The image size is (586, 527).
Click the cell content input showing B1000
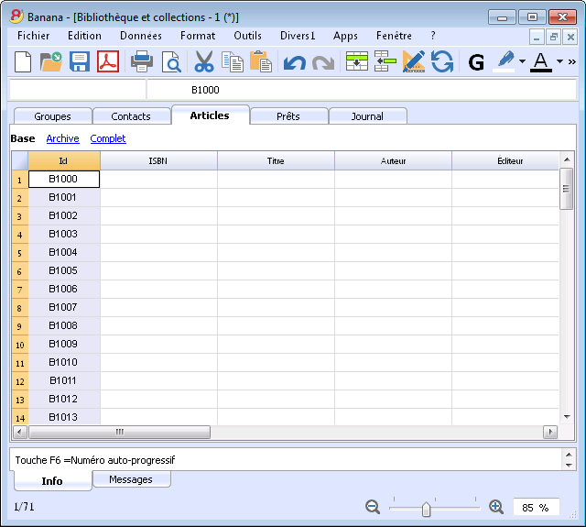[x=361, y=90]
